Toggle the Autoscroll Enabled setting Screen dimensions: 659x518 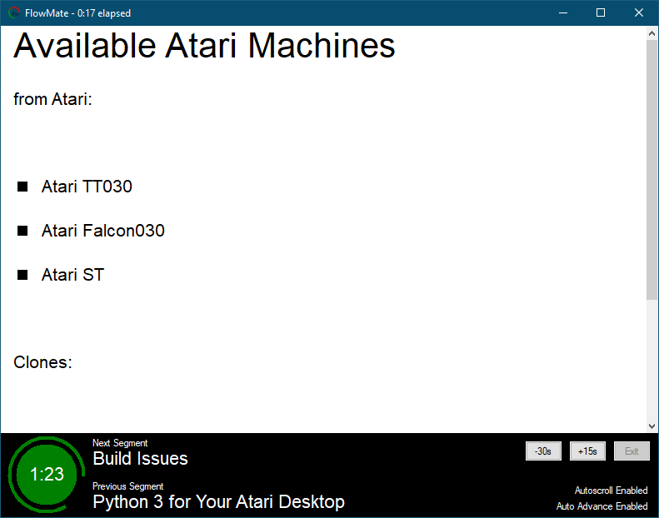[x=610, y=491]
